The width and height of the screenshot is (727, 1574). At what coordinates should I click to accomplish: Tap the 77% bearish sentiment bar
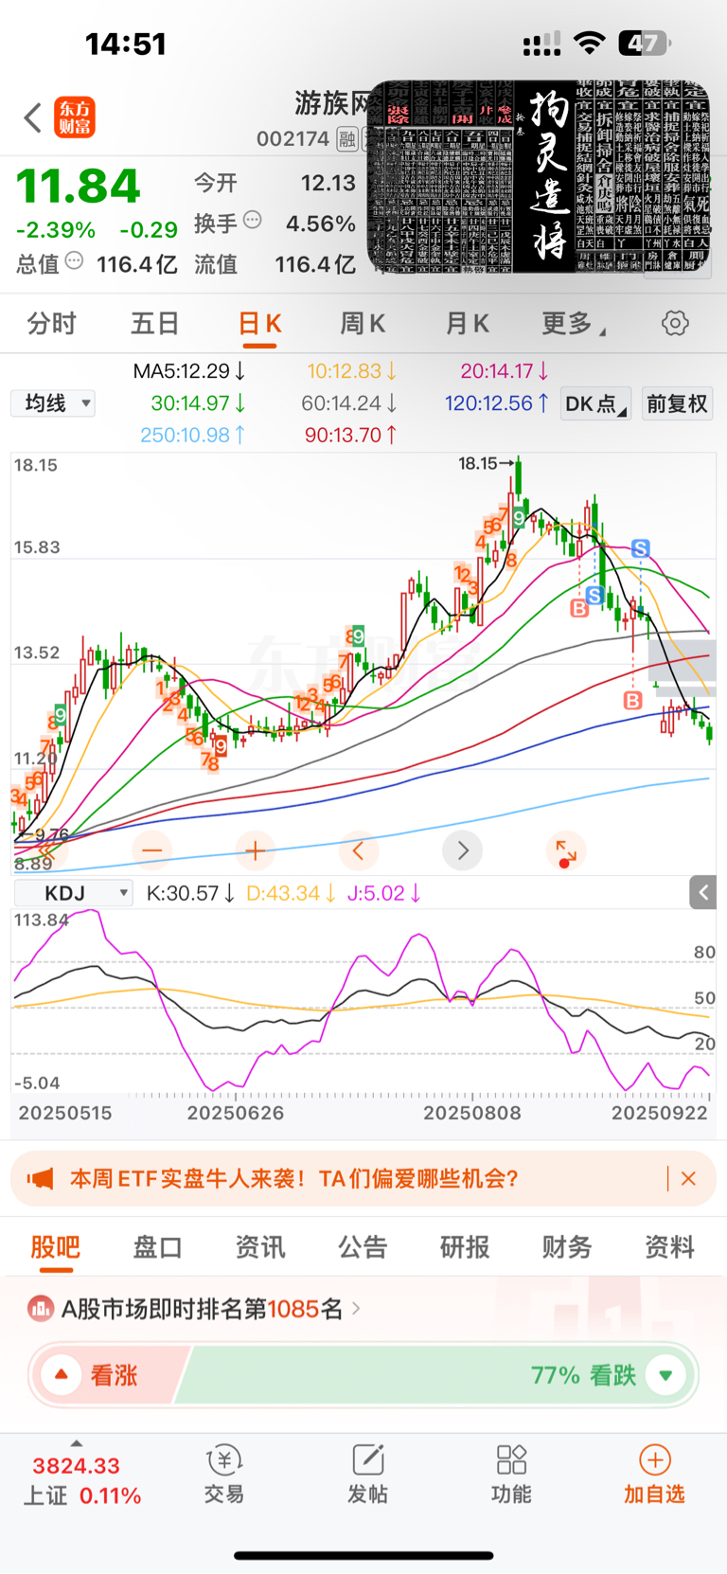[435, 1375]
